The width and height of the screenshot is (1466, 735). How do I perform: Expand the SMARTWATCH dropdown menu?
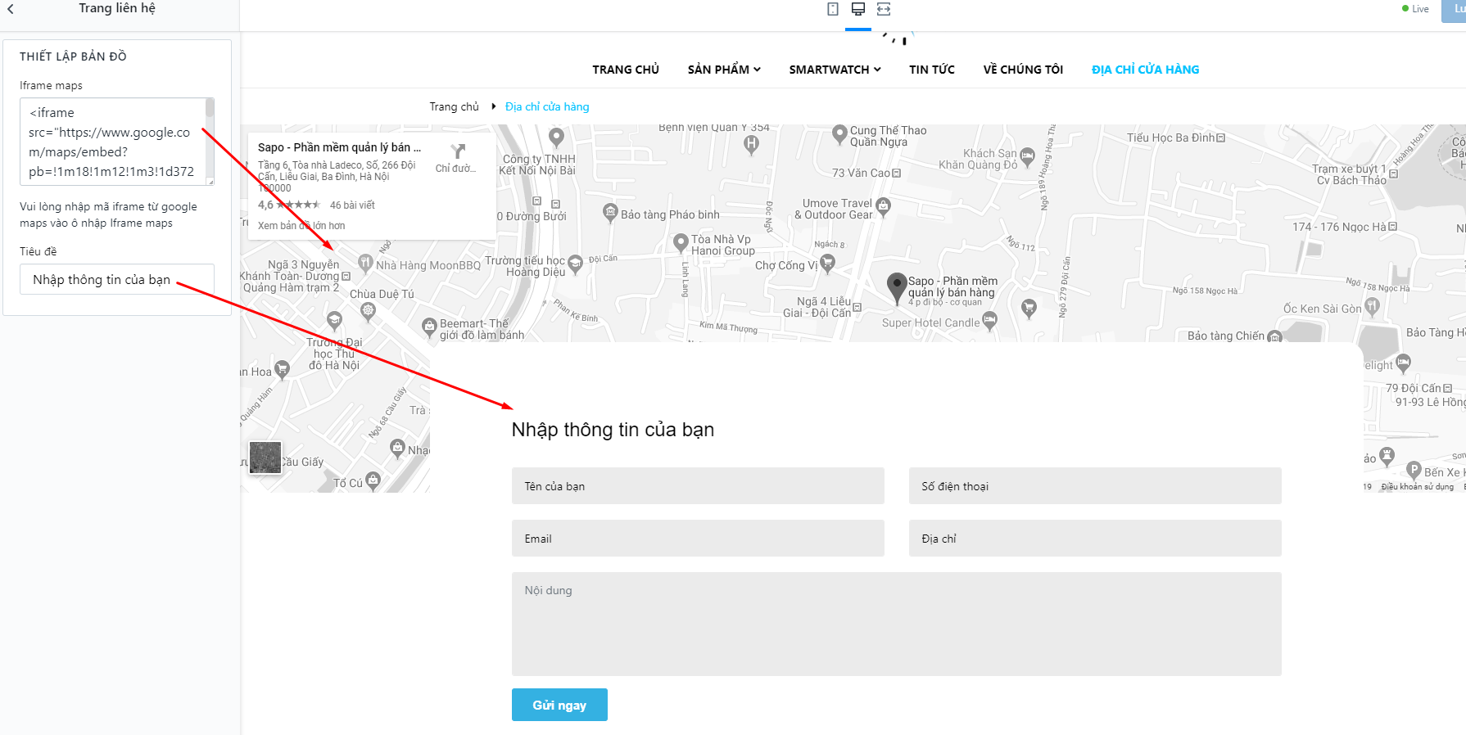pyautogui.click(x=835, y=70)
